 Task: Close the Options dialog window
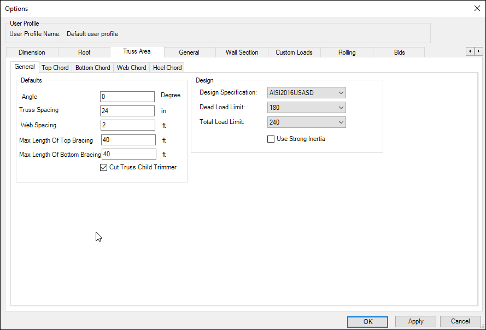pos(477,8)
